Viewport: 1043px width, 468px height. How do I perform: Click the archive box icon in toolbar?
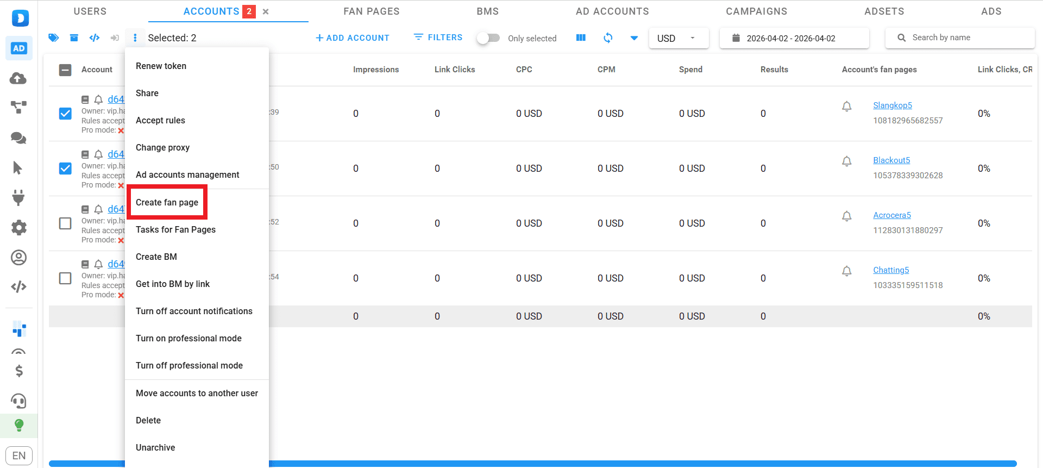(74, 38)
